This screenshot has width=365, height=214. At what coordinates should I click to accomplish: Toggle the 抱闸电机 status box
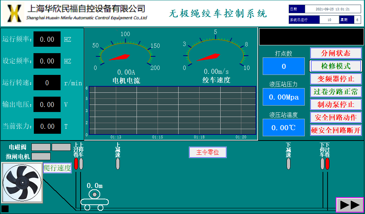[41, 156]
